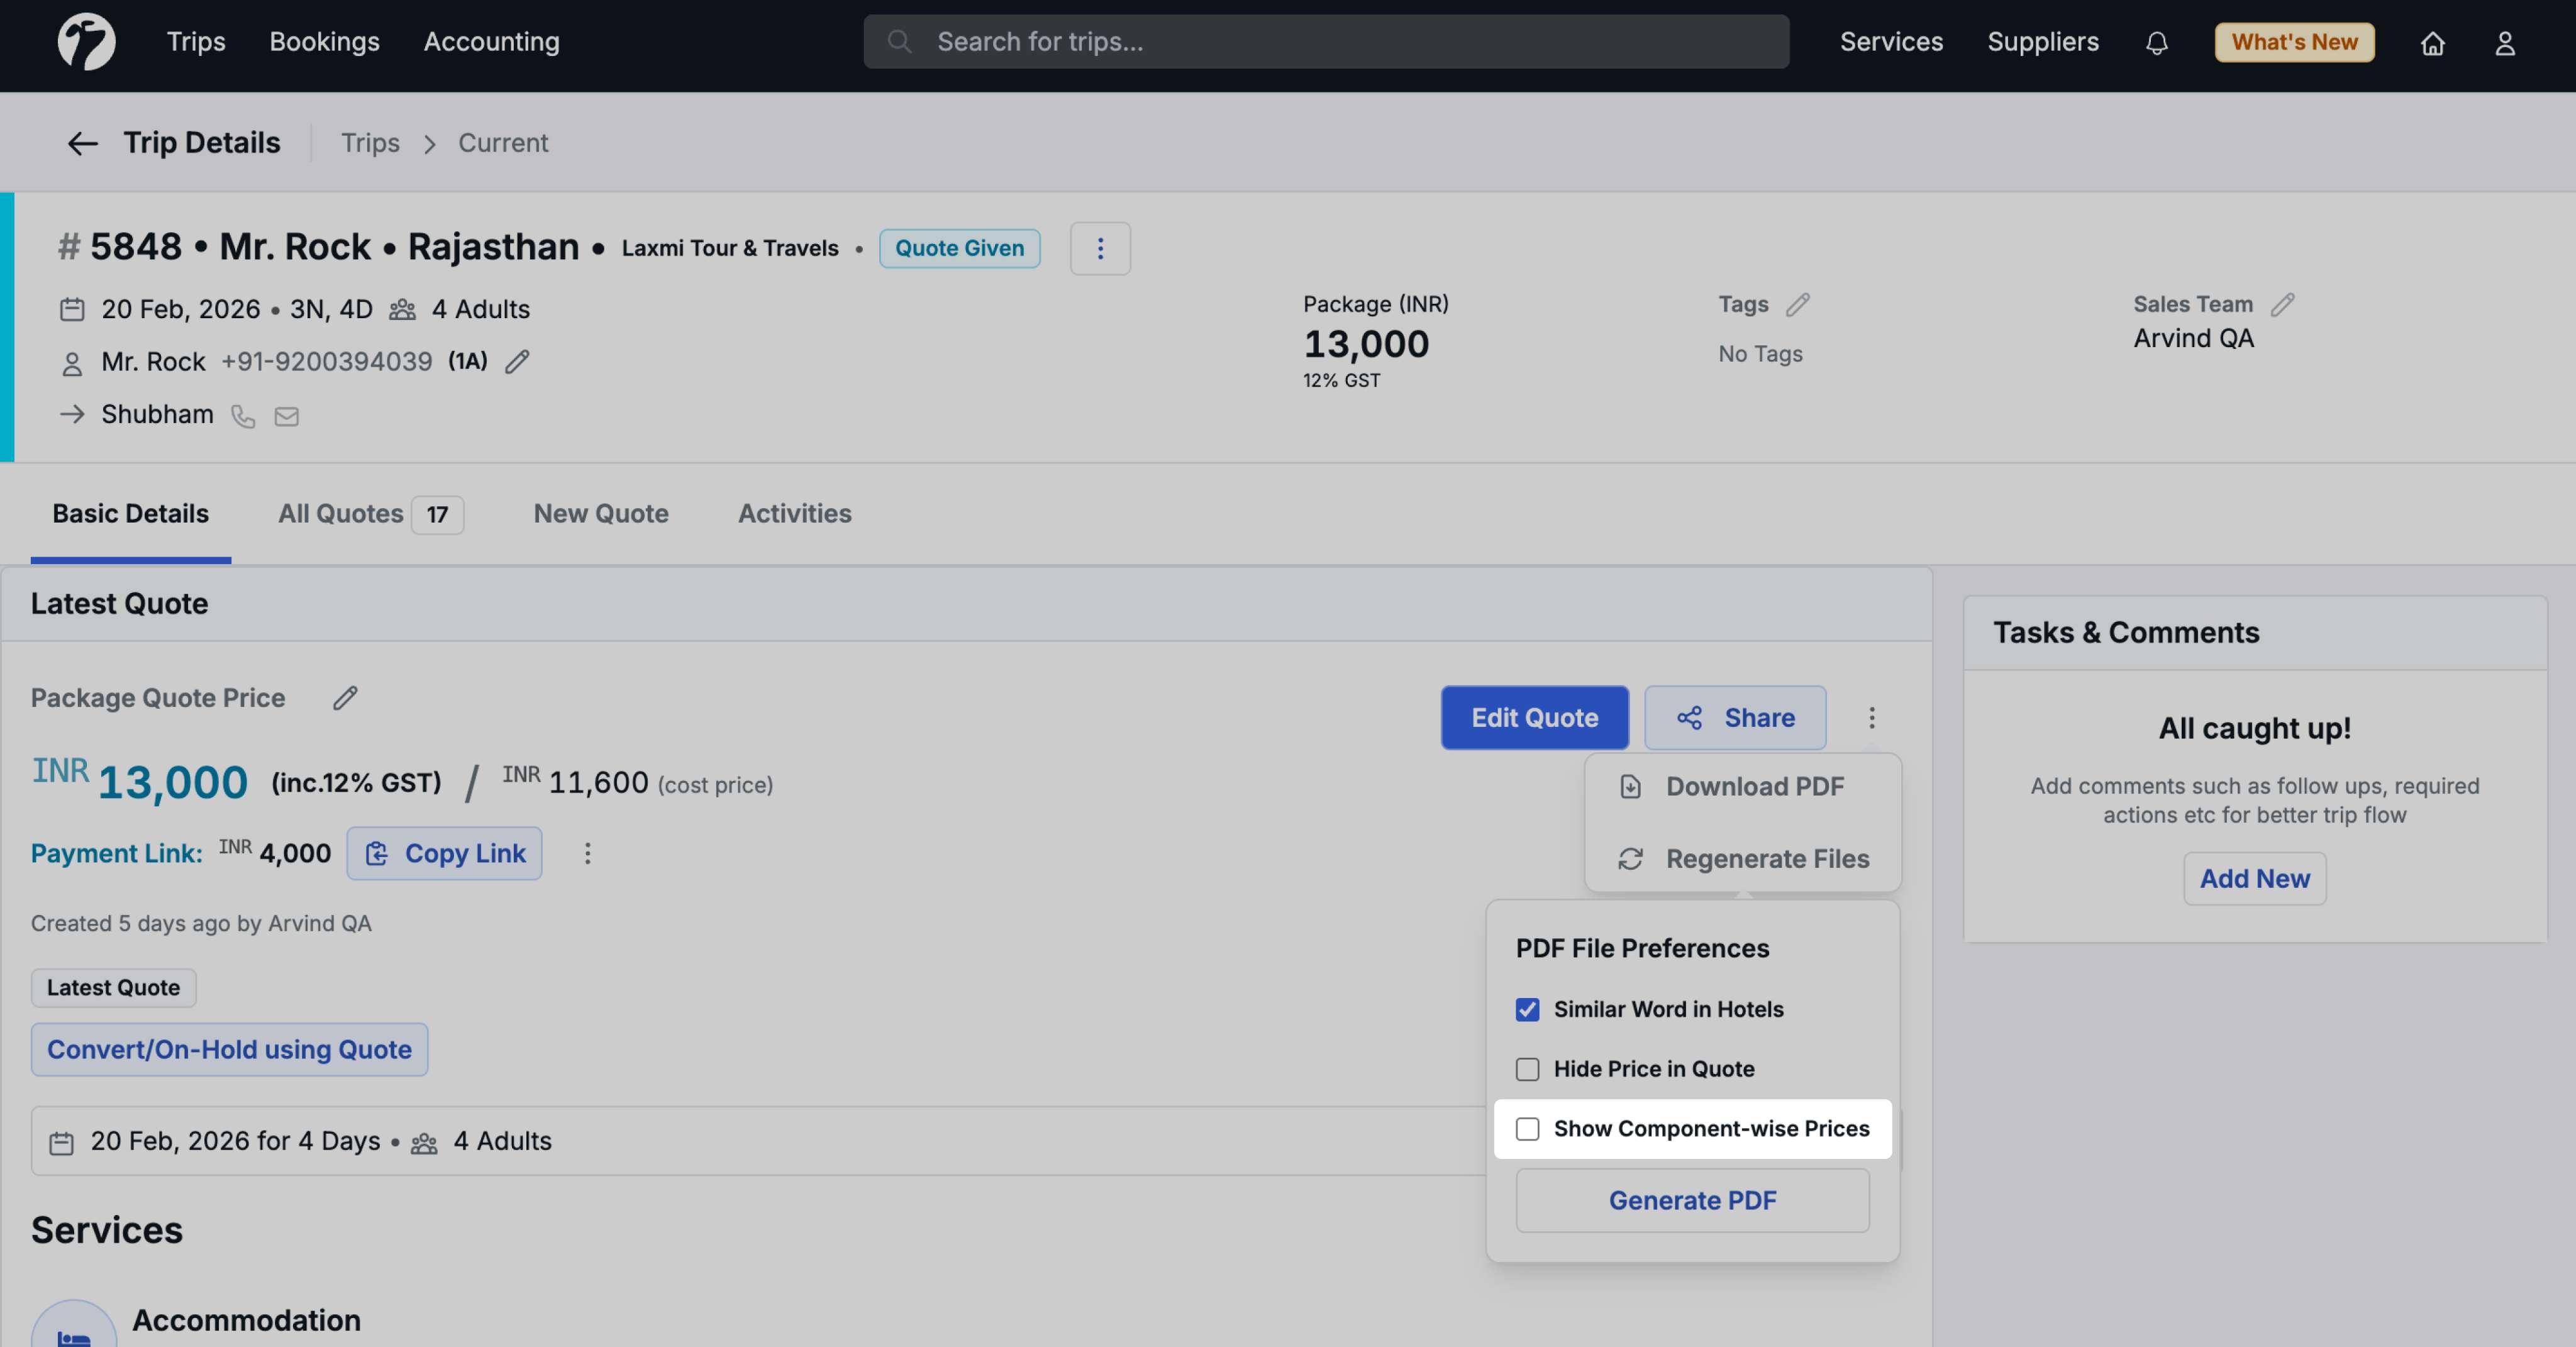
Task: Click the back arrow beside Trip Details
Action: coord(82,143)
